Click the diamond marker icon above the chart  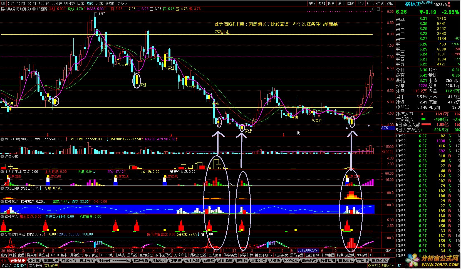(x=373, y=9)
